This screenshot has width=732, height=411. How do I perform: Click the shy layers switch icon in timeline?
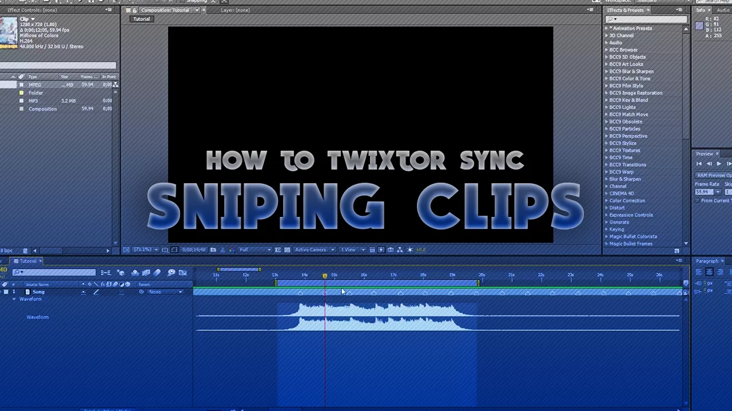[x=135, y=273]
